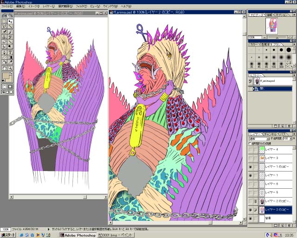Hide the レイヤー 1 layer eye icon

[251, 176]
